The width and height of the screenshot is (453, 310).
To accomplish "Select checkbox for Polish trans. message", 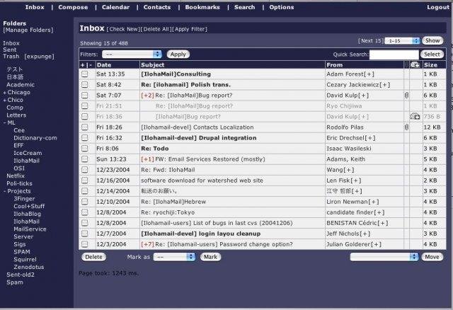I will click(x=85, y=85).
